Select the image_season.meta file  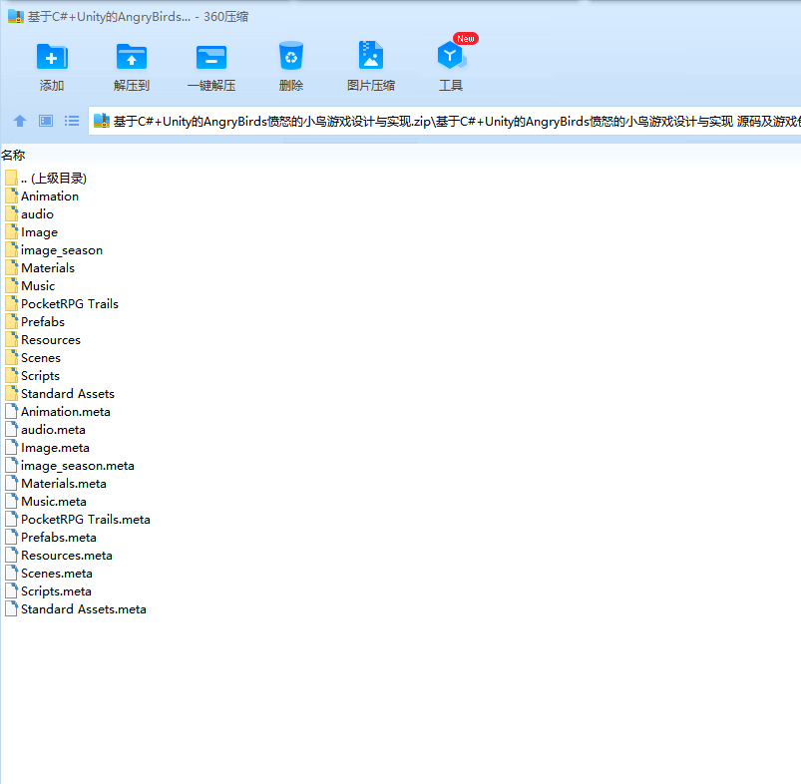[x=70, y=466]
